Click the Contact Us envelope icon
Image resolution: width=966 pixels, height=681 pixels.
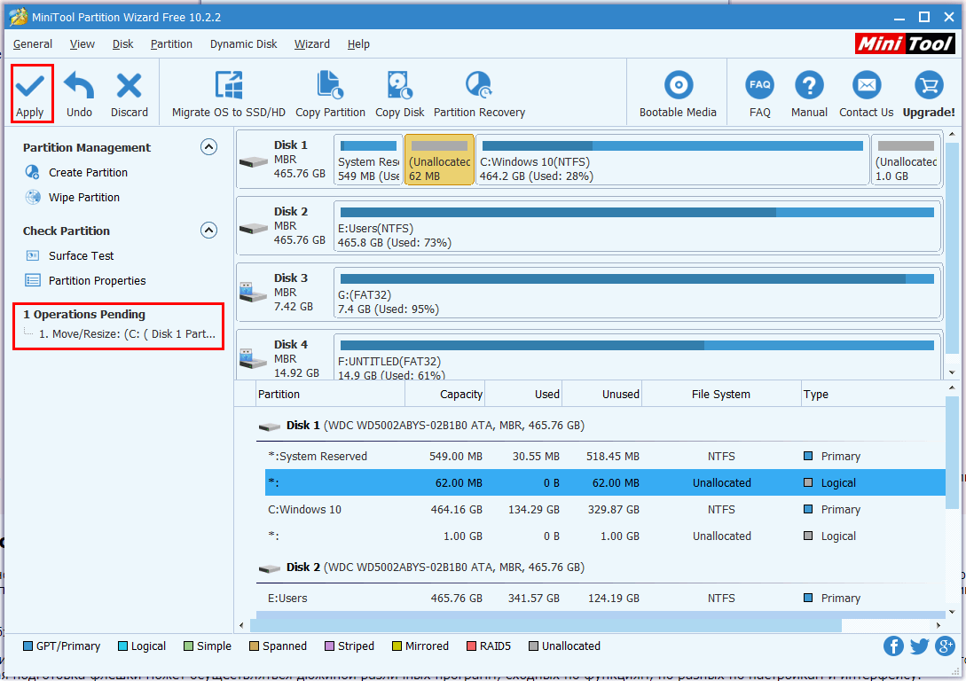tap(866, 86)
